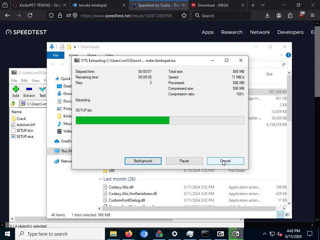Show hidden system tray icons
Screen dimensions: 320x240
(264, 234)
